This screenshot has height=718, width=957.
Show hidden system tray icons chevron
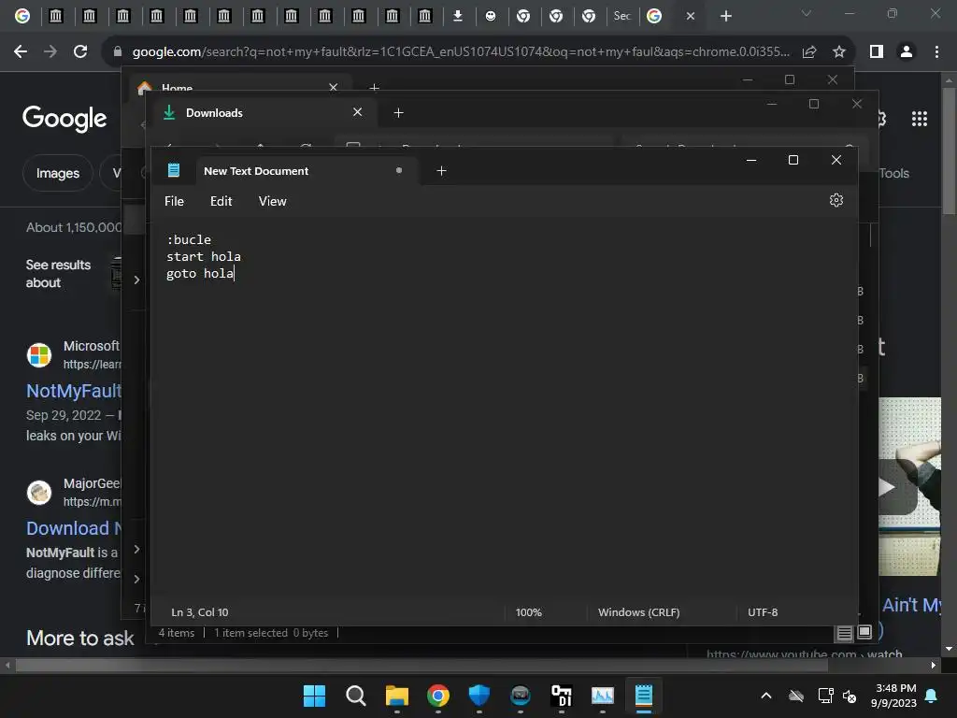766,696
